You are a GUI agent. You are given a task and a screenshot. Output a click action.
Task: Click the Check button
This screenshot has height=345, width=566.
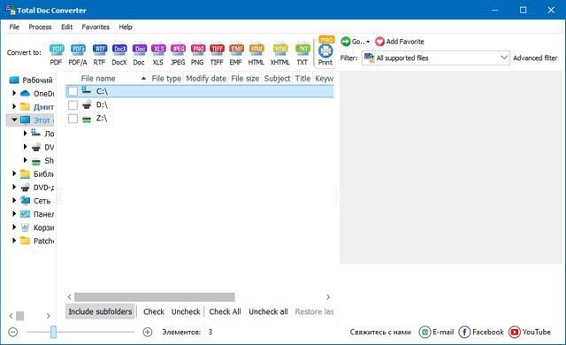click(154, 311)
